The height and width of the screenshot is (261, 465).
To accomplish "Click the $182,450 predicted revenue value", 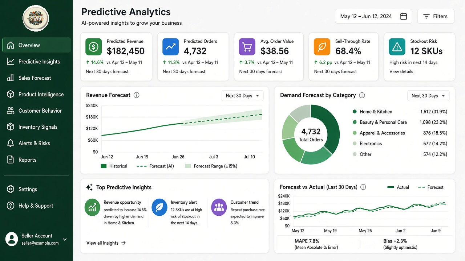I will (x=126, y=51).
